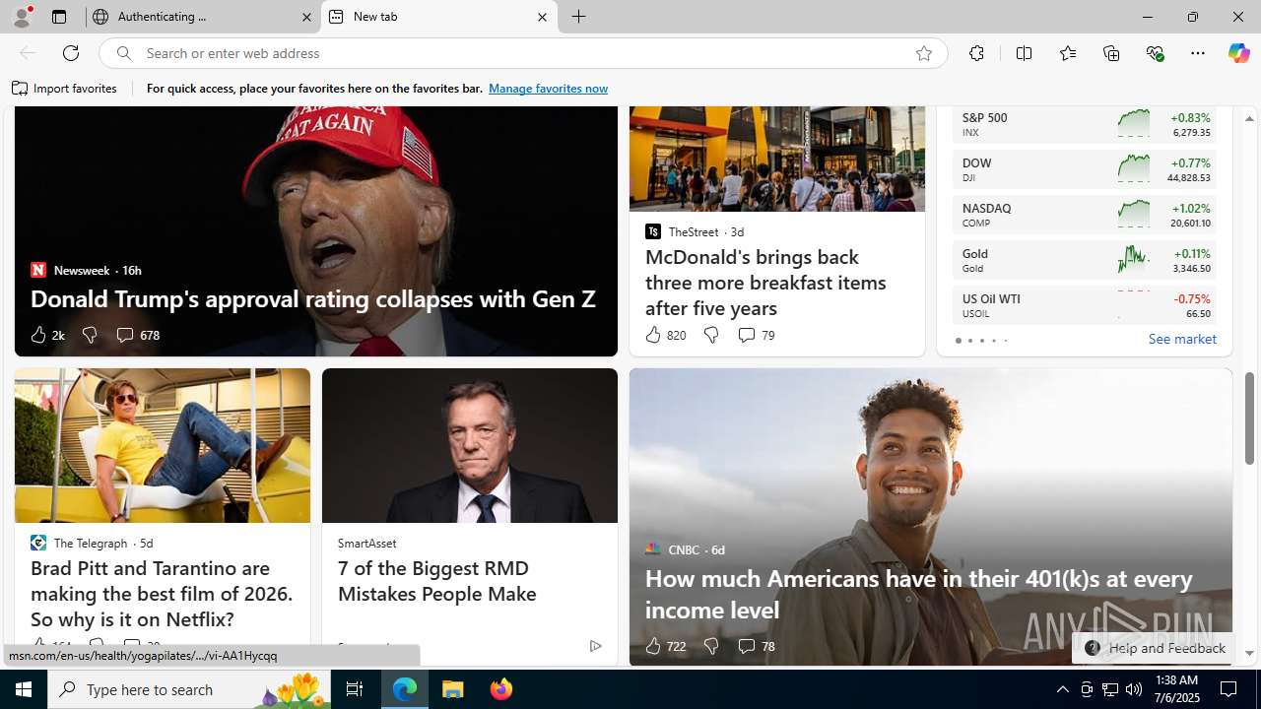The width and height of the screenshot is (1261, 709).
Task: Like the McDonald's article with 820 likes
Action: [665, 335]
